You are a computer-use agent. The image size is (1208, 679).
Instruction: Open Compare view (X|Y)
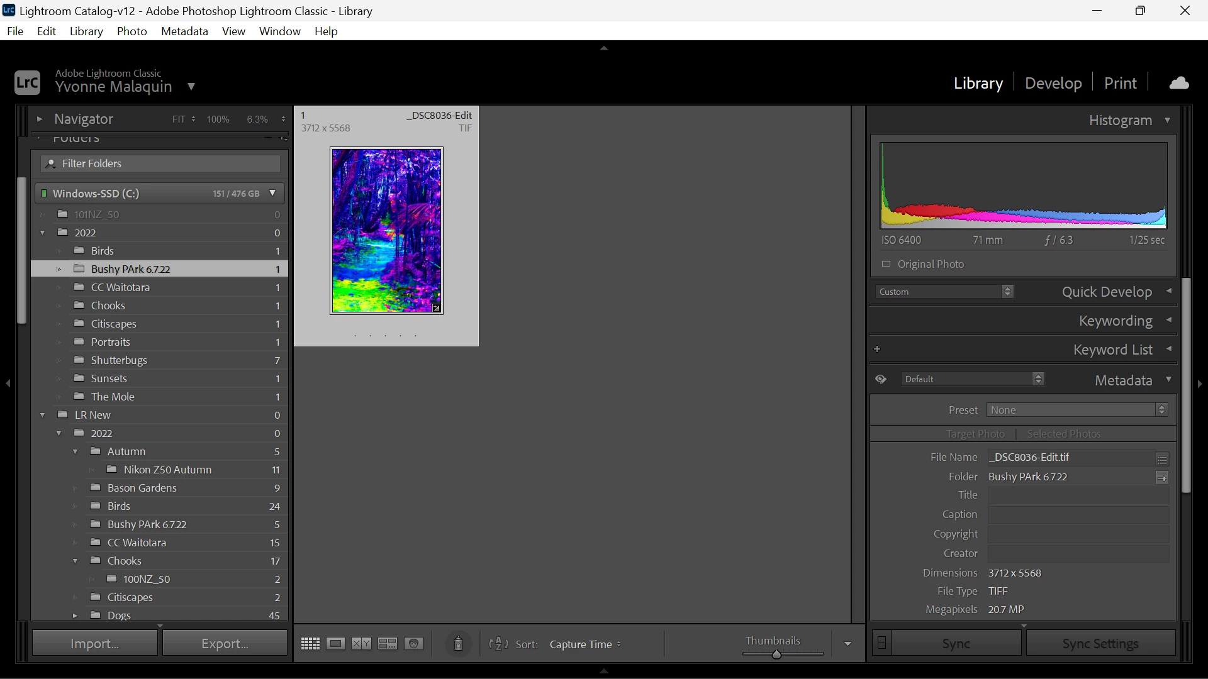tap(361, 644)
